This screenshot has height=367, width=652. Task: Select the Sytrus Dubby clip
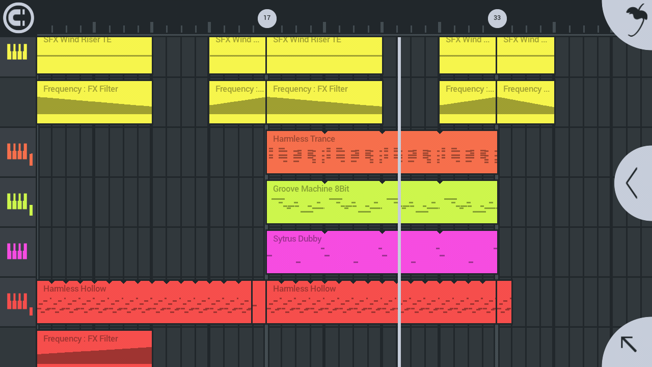382,252
